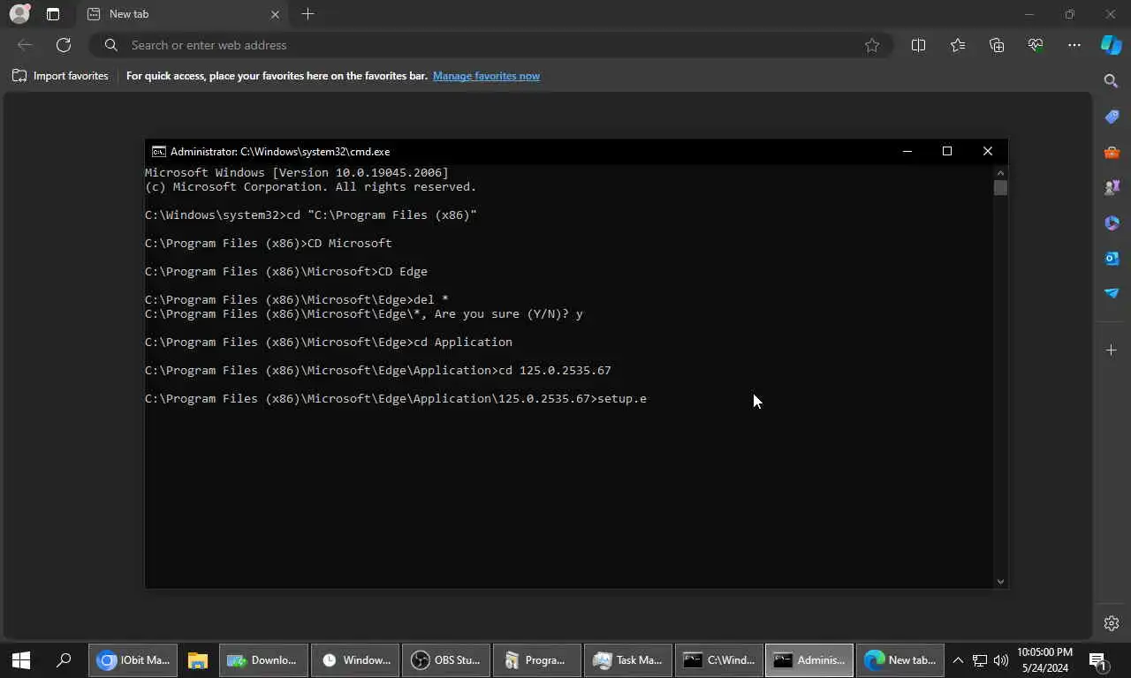The width and height of the screenshot is (1131, 678).
Task: Open Collections icon
Action: (997, 45)
